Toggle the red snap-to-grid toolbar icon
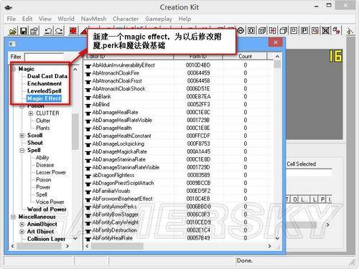 pyautogui.click(x=73, y=31)
